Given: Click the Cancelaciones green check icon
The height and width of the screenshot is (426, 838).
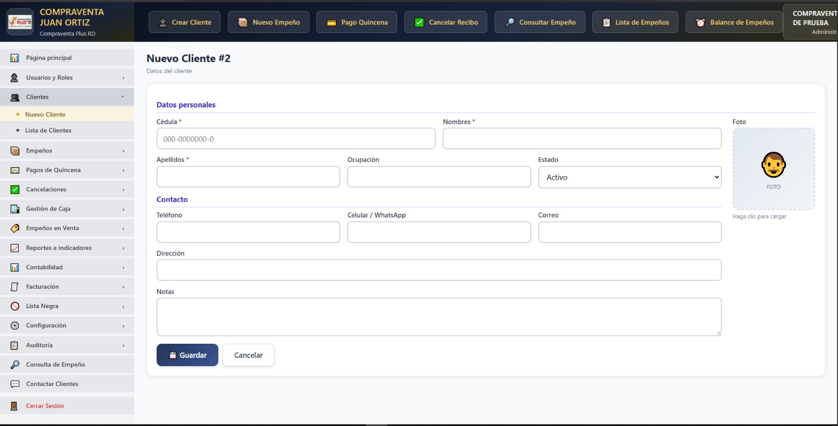Looking at the screenshot, I should (x=15, y=190).
